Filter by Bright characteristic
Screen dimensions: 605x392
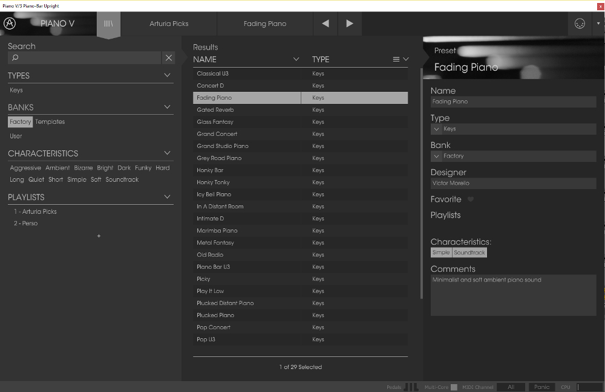(105, 168)
